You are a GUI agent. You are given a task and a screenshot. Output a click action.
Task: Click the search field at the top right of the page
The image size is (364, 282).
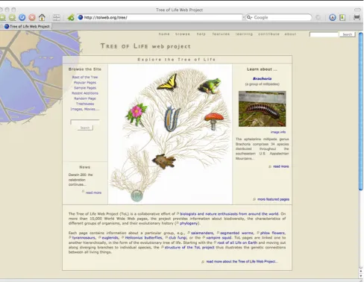324,34
